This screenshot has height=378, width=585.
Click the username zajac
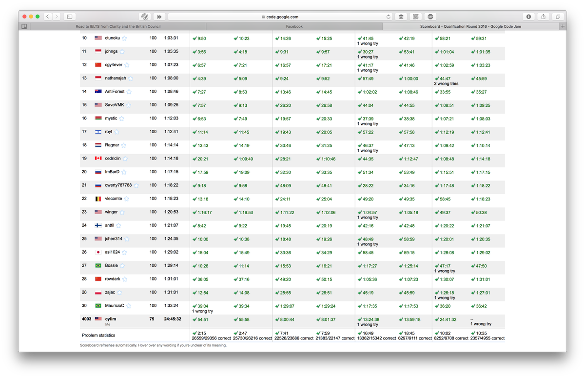click(110, 292)
